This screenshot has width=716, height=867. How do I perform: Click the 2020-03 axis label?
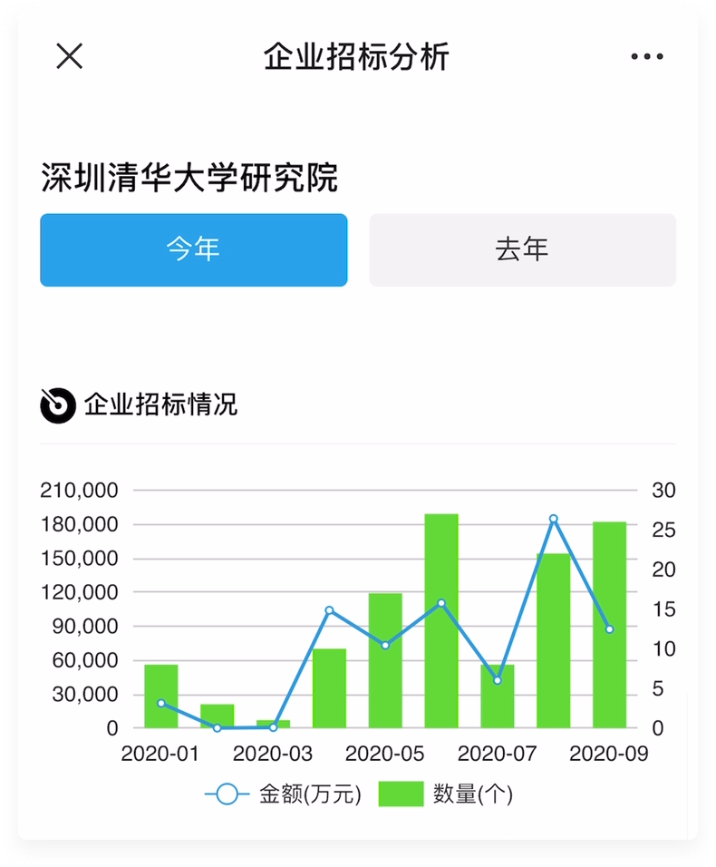pyautogui.click(x=273, y=754)
